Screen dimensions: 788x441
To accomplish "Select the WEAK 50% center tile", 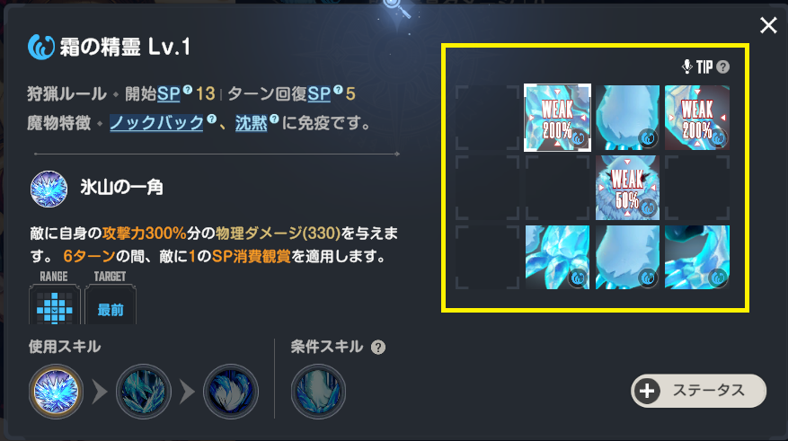I will coord(627,188).
